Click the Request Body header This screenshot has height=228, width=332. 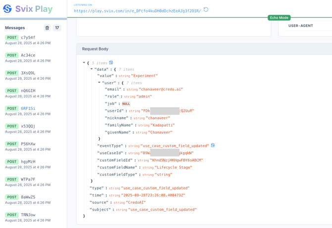[95, 49]
